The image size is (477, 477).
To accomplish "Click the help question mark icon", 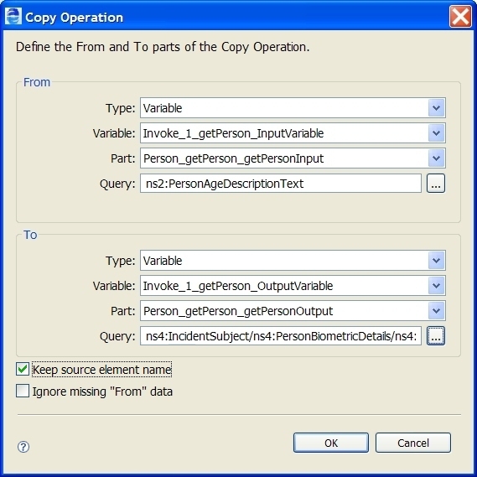I will pyautogui.click(x=23, y=447).
